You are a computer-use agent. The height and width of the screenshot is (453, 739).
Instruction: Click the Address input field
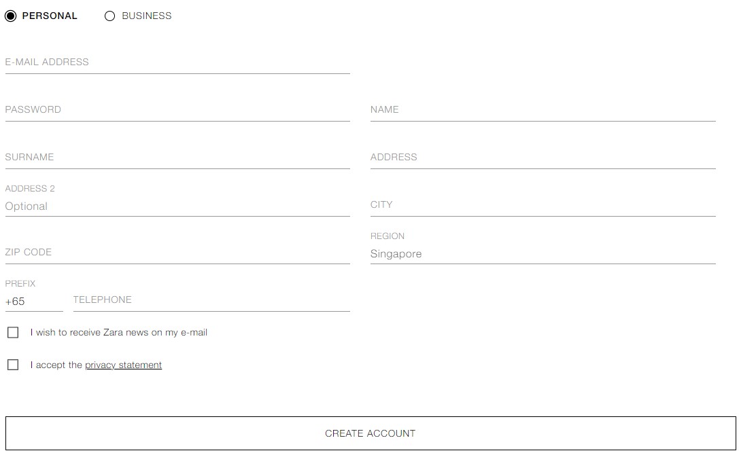tap(543, 158)
